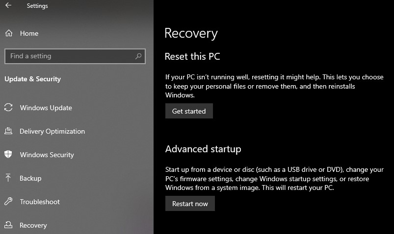Select the Recovery label in sidebar
Image resolution: width=394 pixels, height=234 pixels.
point(33,225)
